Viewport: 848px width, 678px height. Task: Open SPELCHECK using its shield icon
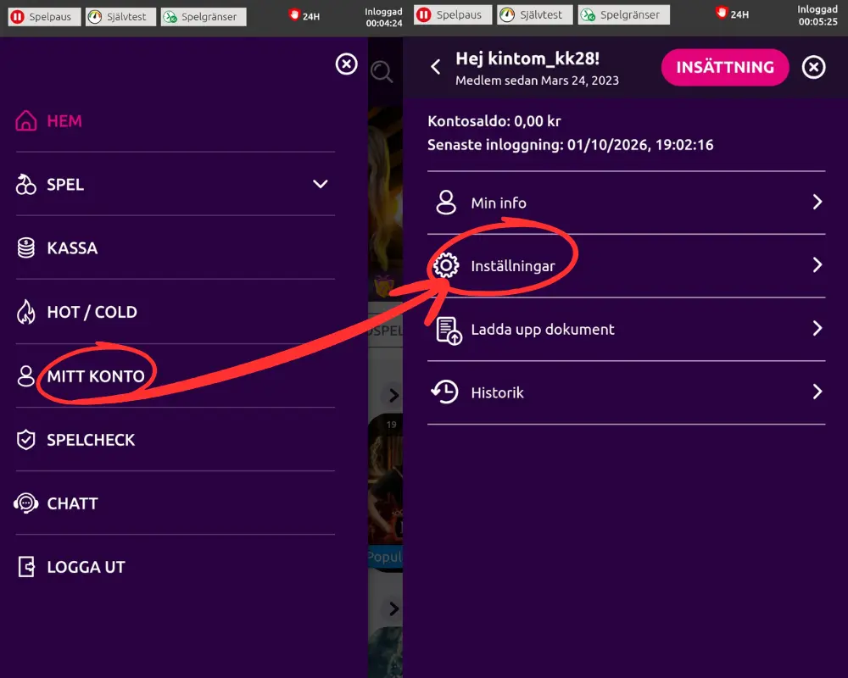(26, 440)
